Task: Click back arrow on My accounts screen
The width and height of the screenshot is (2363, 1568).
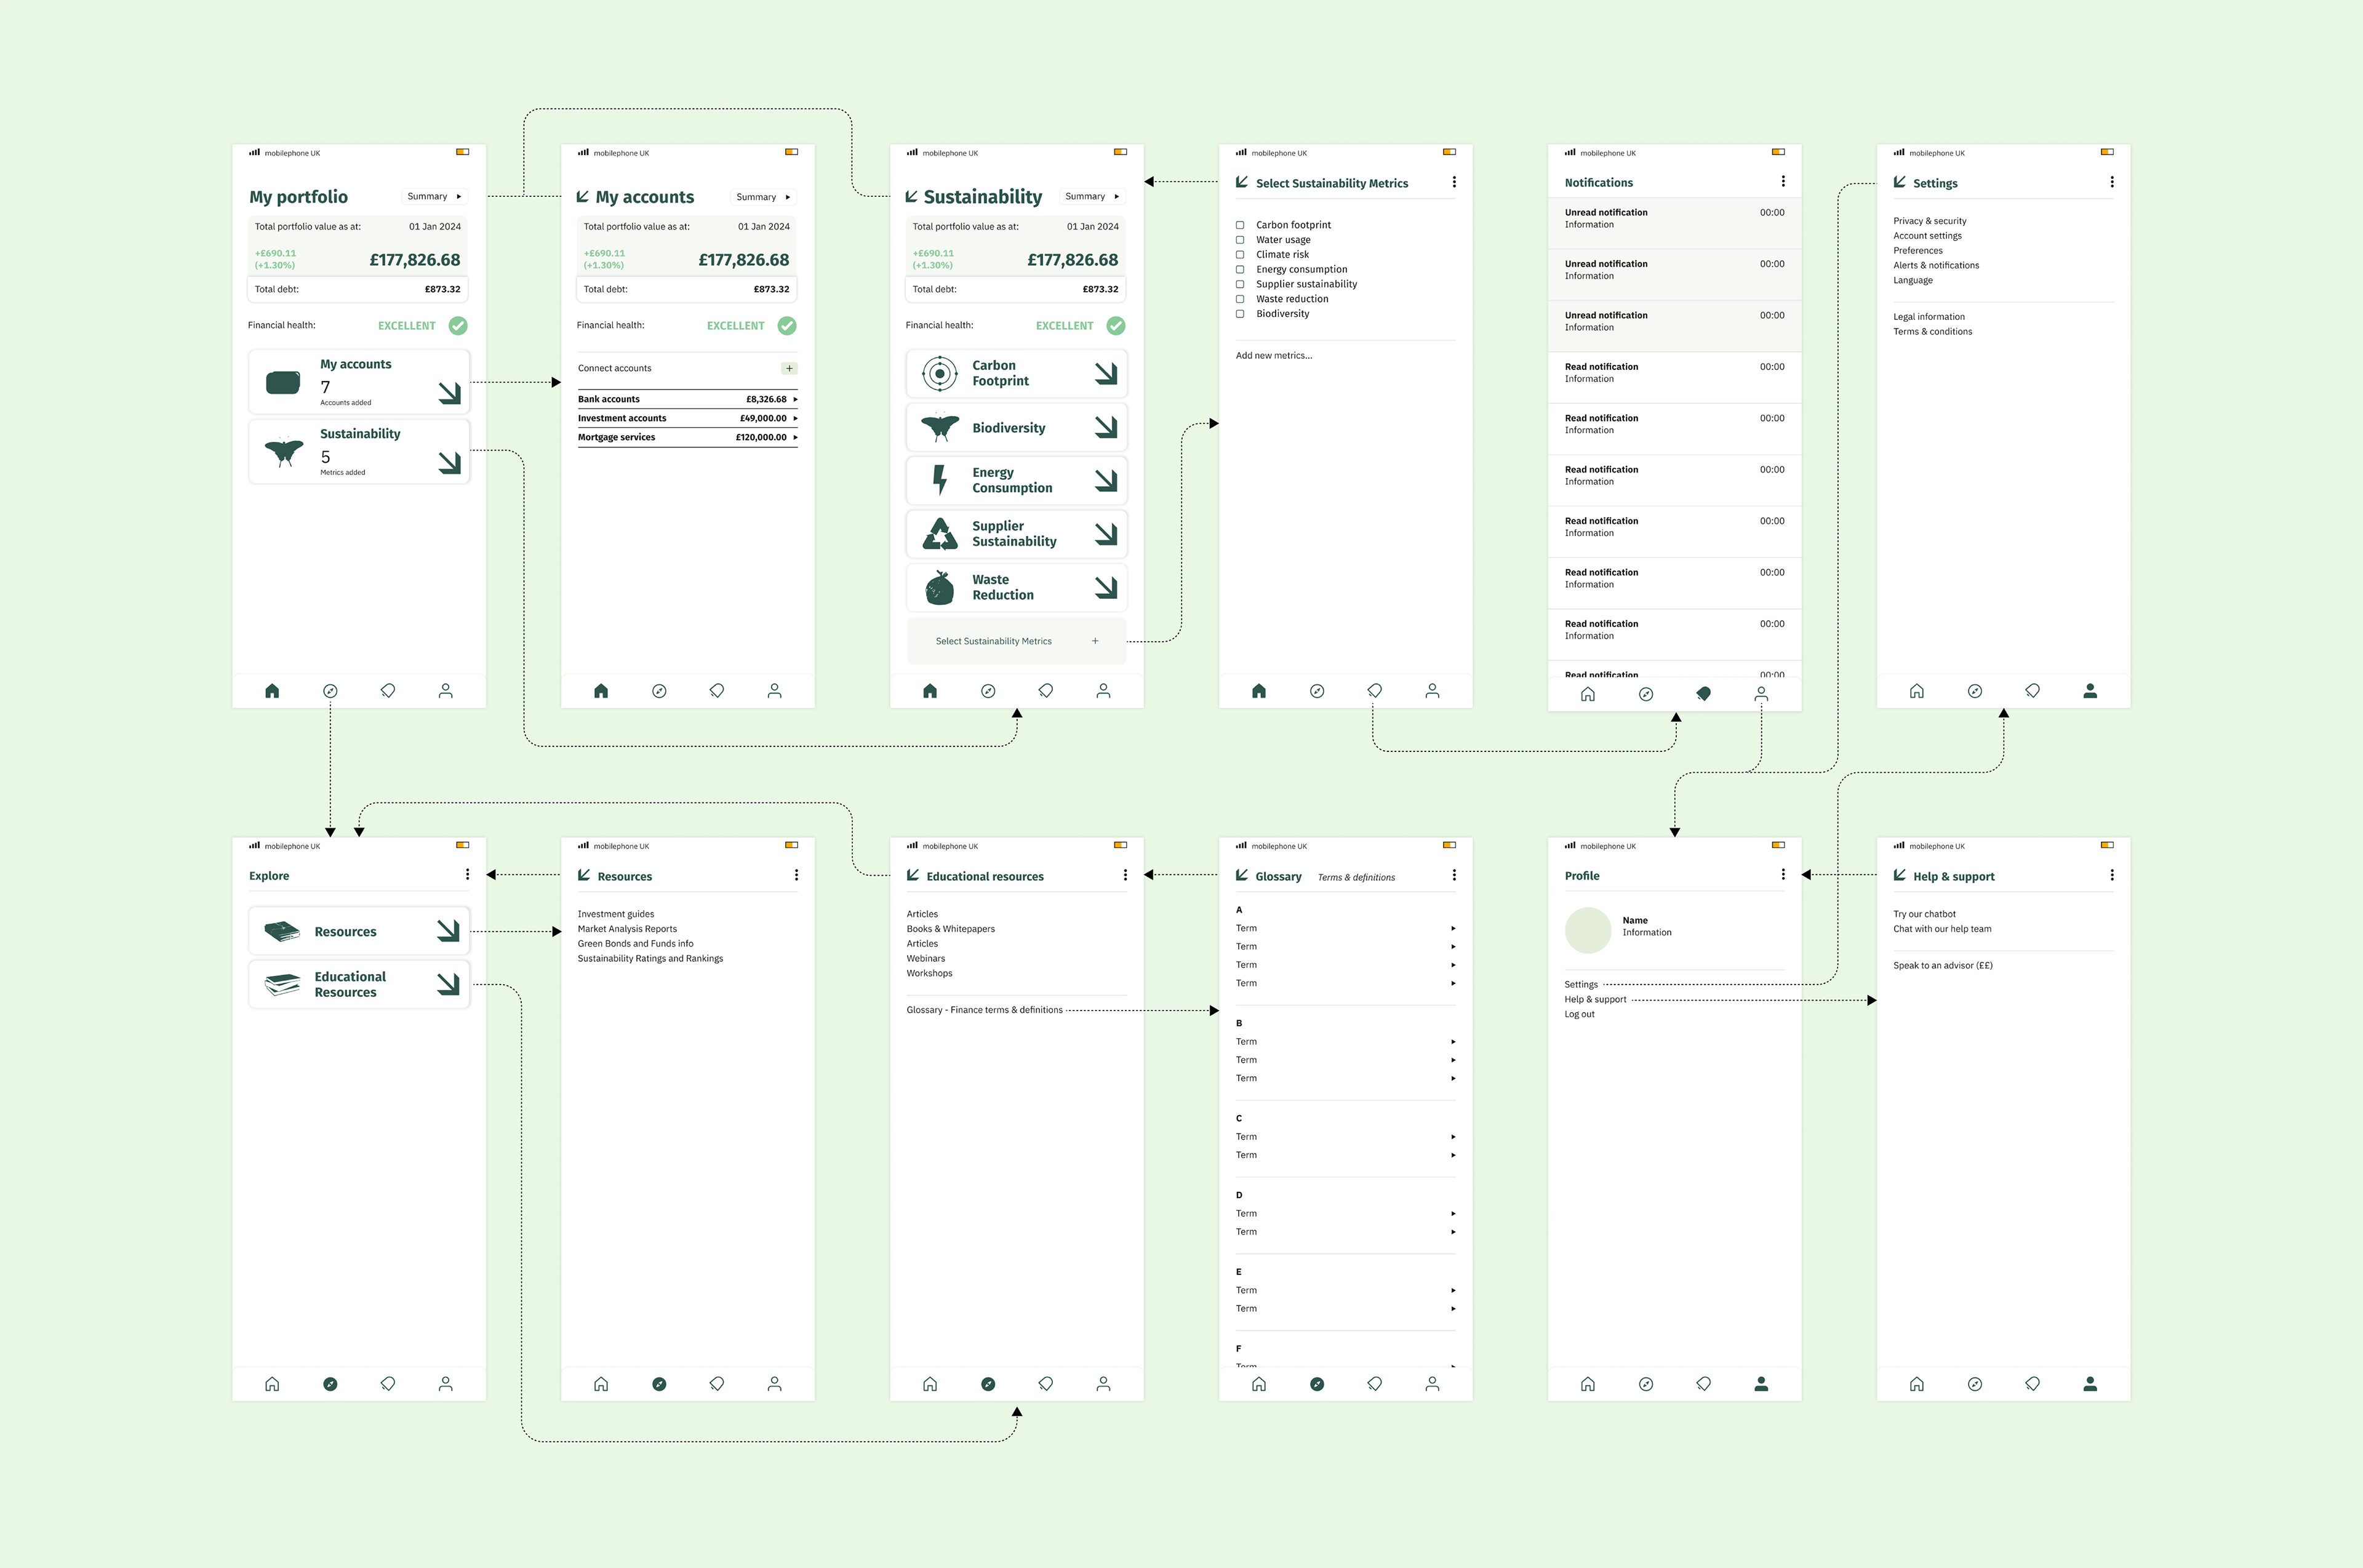Action: coord(582,197)
